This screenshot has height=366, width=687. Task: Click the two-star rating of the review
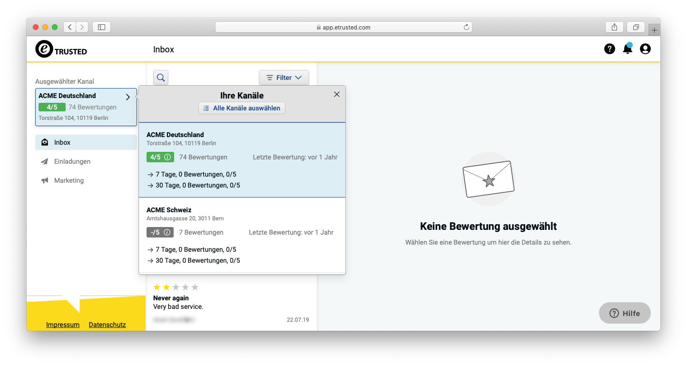pyautogui.click(x=176, y=287)
